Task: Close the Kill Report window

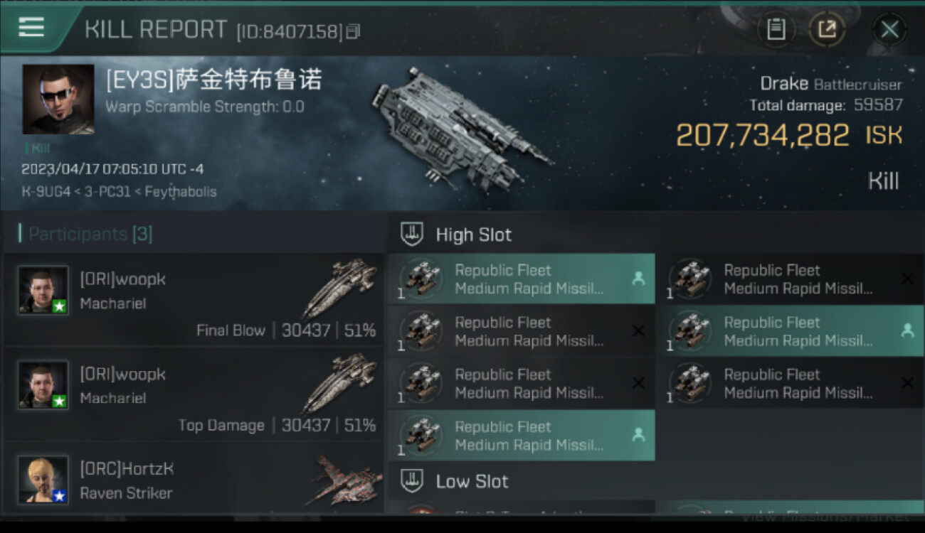Action: pos(889,29)
